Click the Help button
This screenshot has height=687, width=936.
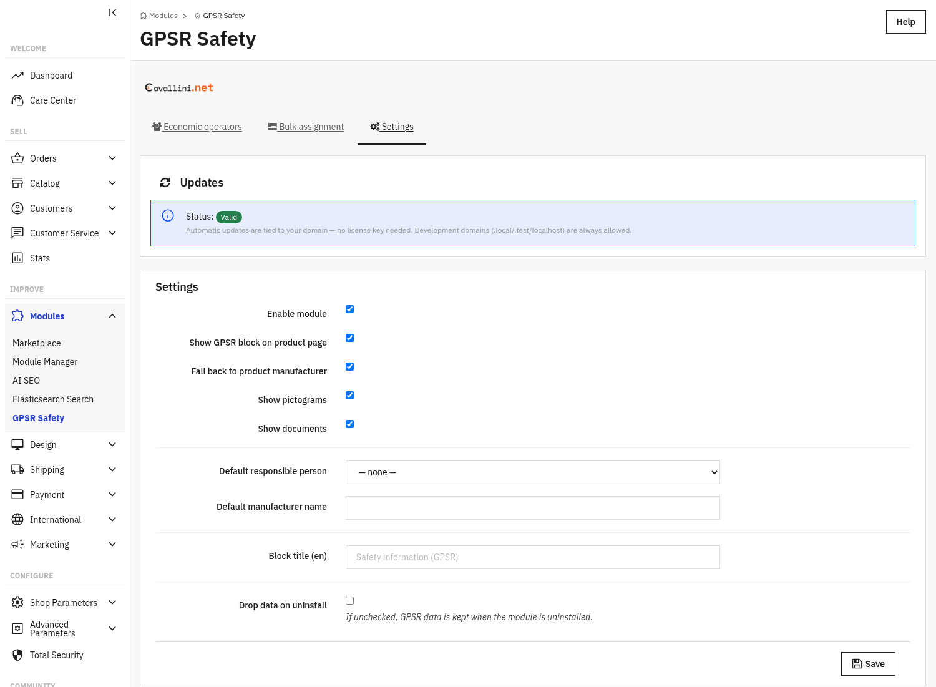(905, 22)
